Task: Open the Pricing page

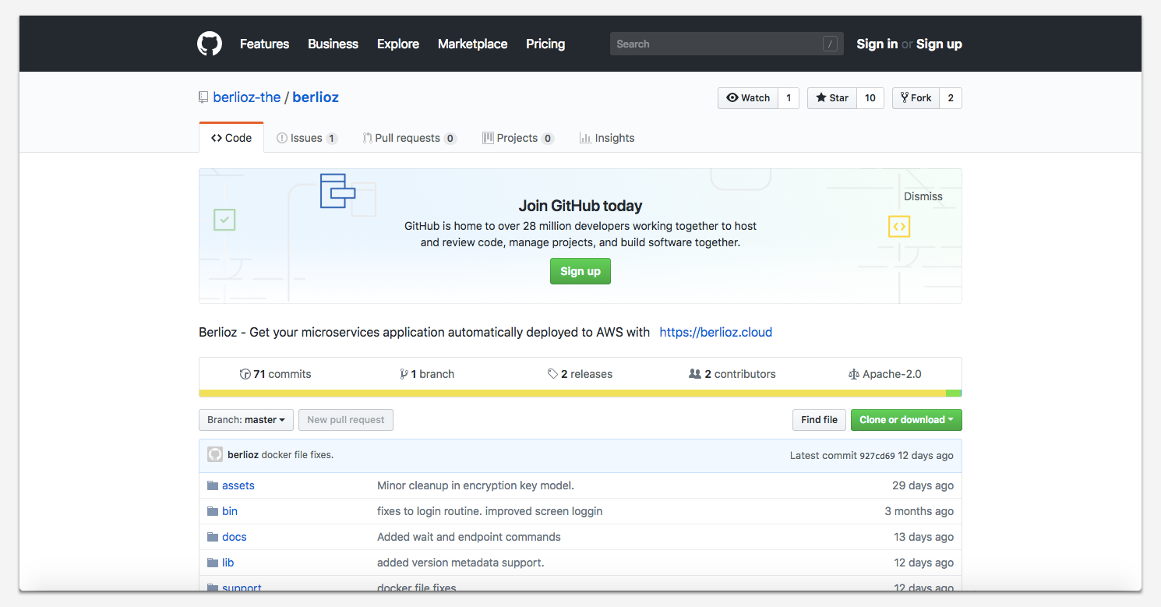Action: pos(545,44)
